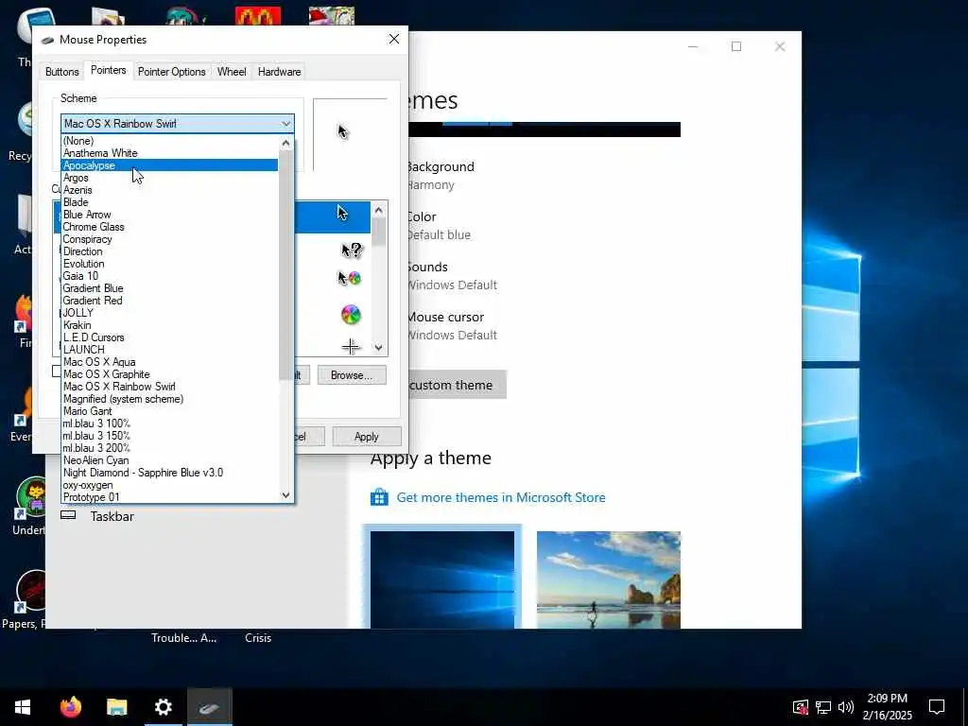Open Taskbar settings in sidebar
The height and width of the screenshot is (726, 968).
(112, 516)
